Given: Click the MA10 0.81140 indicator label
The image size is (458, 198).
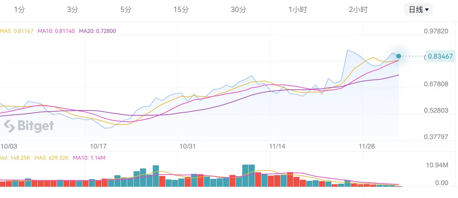Looking at the screenshot, I should 56,31.
